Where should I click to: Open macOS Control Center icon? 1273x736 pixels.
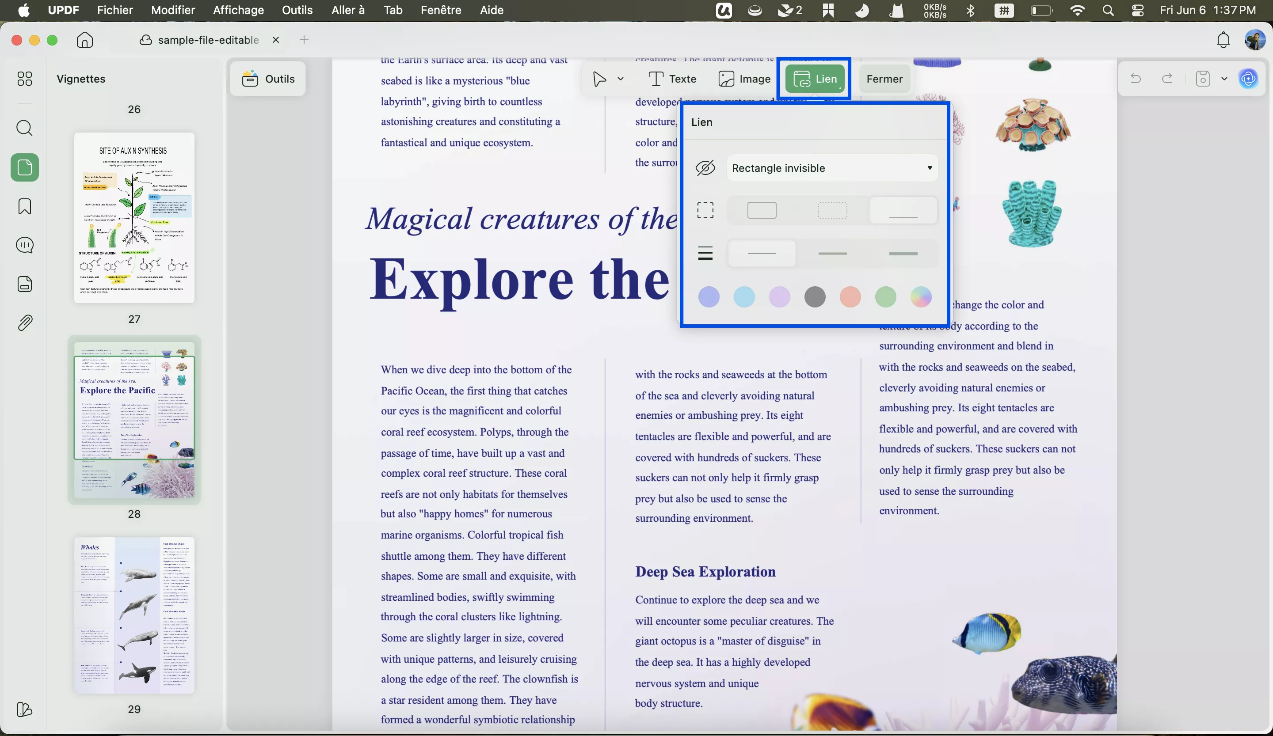(1138, 11)
